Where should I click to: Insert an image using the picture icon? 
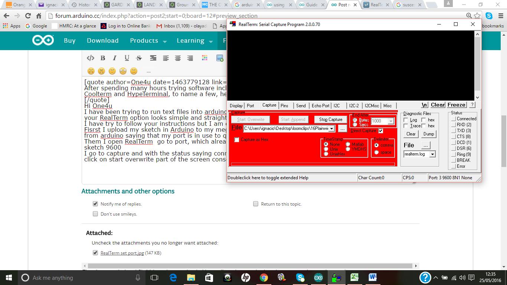[x=220, y=58]
